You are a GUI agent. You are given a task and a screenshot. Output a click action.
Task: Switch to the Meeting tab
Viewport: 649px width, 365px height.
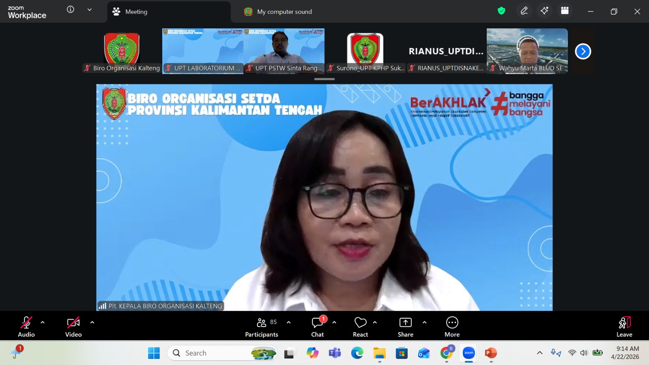(x=136, y=12)
